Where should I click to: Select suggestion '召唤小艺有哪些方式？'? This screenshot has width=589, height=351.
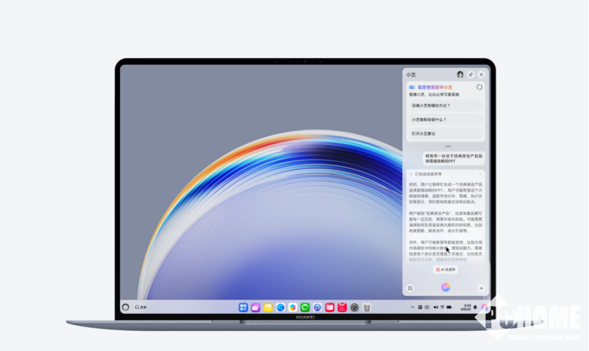pyautogui.click(x=445, y=106)
